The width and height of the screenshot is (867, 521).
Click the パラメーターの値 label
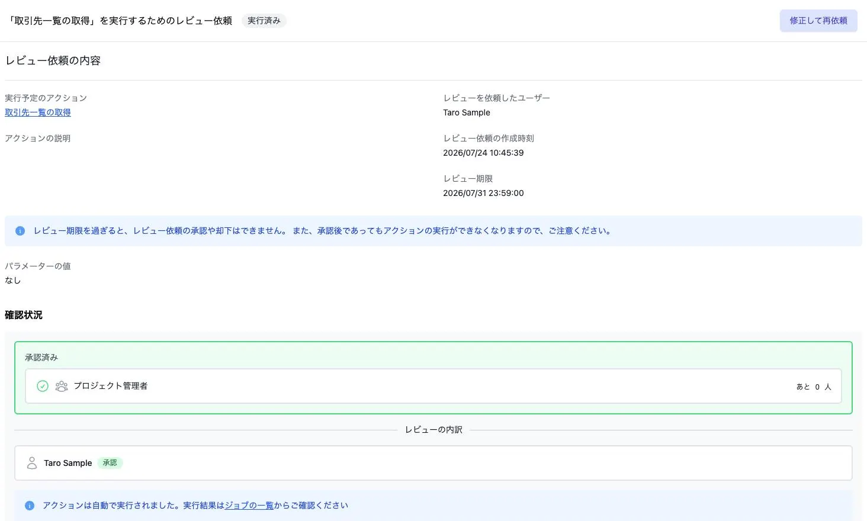pyautogui.click(x=38, y=266)
